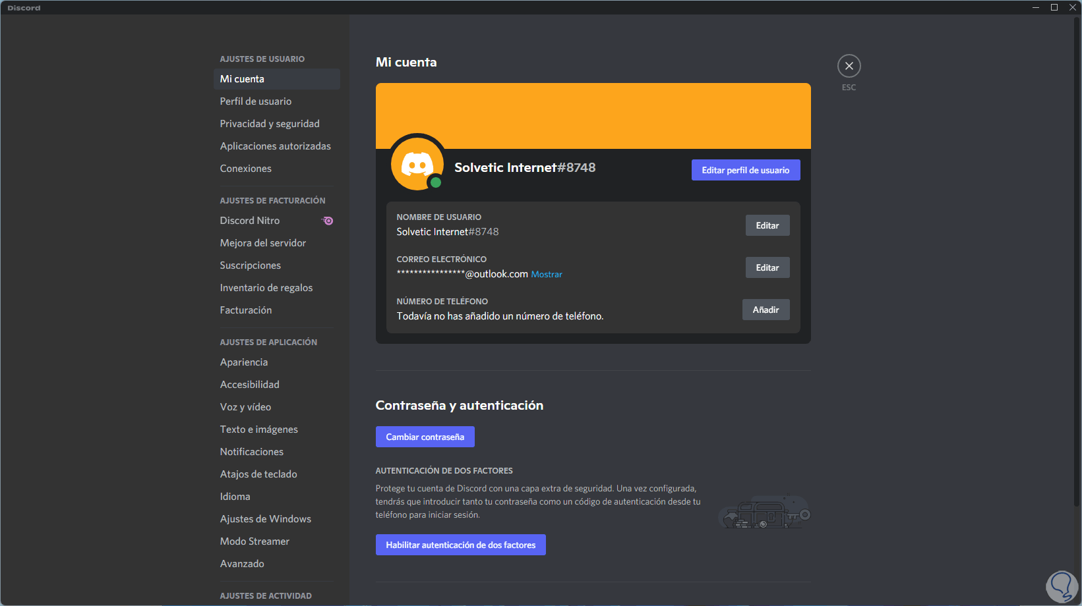Click the green online status indicator
This screenshot has width=1082, height=606.
click(x=435, y=182)
